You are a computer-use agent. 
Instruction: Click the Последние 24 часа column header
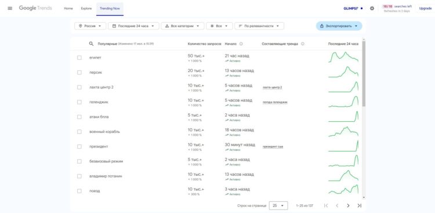(343, 44)
